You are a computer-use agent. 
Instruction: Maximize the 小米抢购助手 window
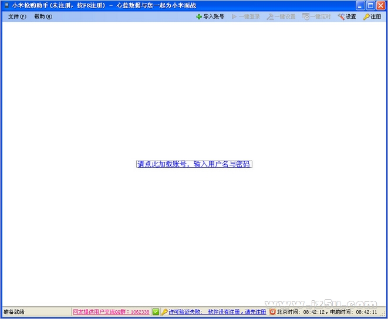[x=370, y=5]
